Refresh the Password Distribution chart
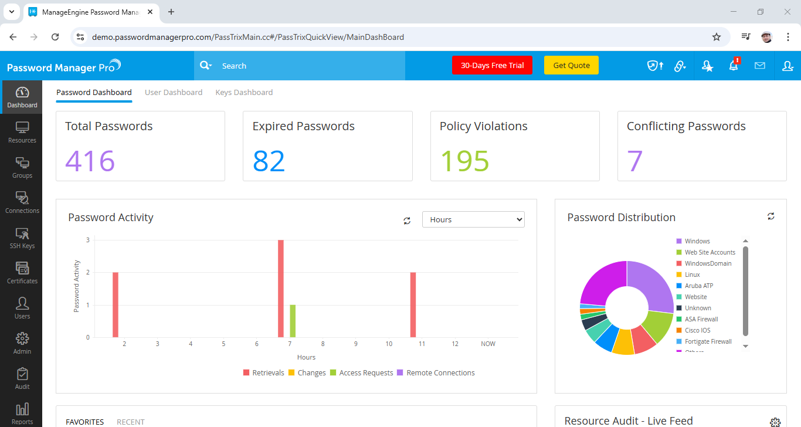This screenshot has height=427, width=801. (771, 216)
